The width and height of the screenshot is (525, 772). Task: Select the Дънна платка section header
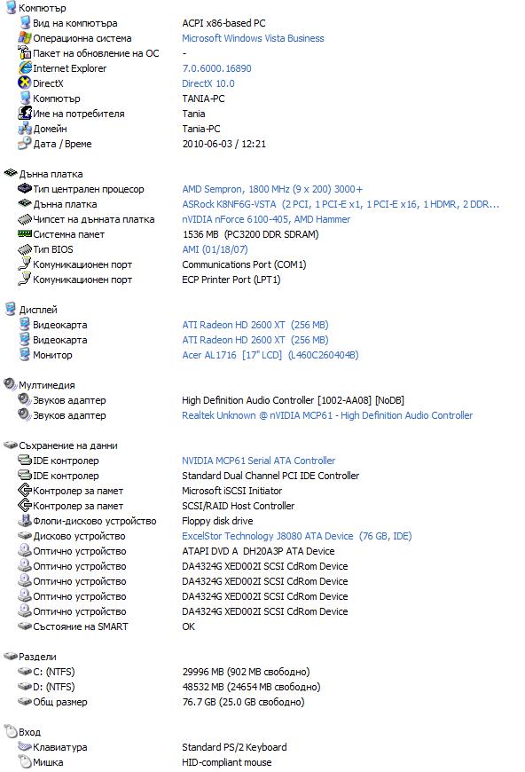pyautogui.click(x=51, y=174)
